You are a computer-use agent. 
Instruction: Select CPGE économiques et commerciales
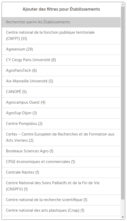(61, 162)
